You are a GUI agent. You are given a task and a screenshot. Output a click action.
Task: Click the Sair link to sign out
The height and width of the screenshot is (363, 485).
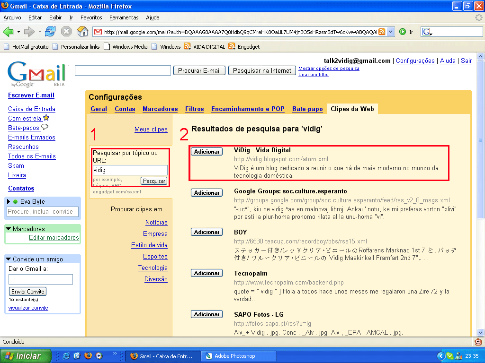pyautogui.click(x=466, y=61)
